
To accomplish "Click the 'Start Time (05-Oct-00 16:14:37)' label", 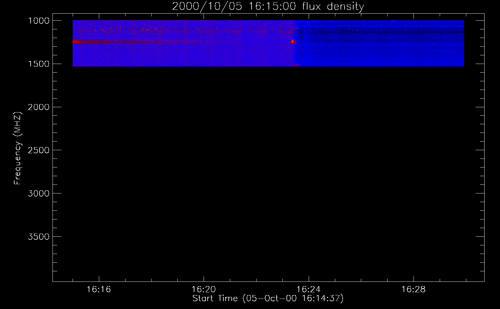I will (268, 298).
